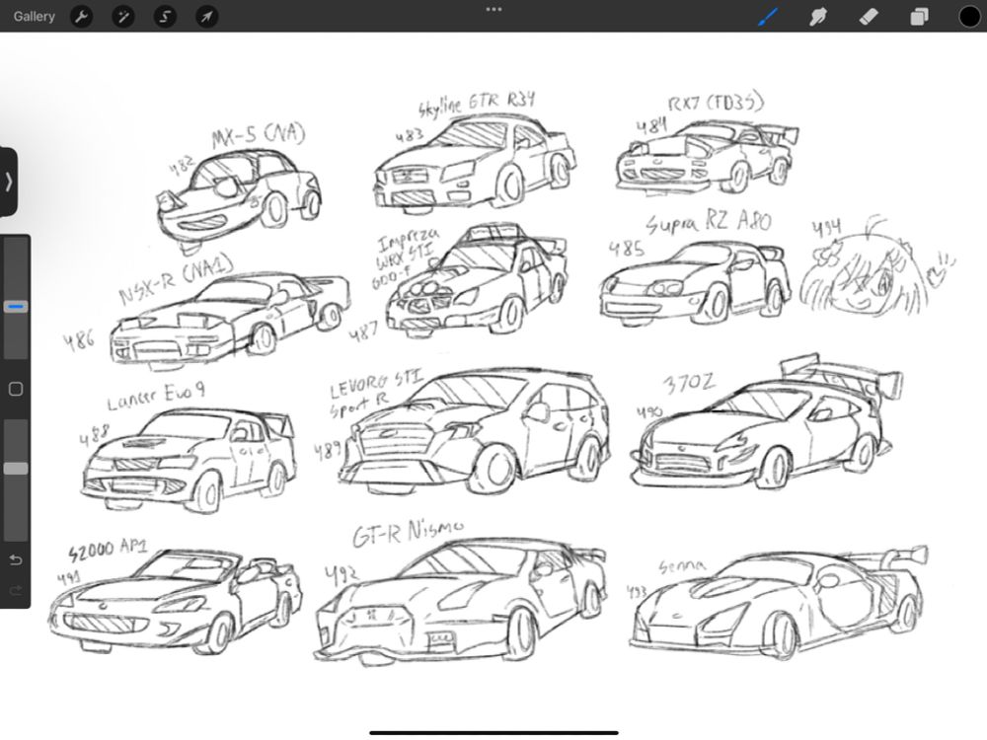Activate the Transform arrow tool
Screen dimensions: 987x740
tap(206, 17)
